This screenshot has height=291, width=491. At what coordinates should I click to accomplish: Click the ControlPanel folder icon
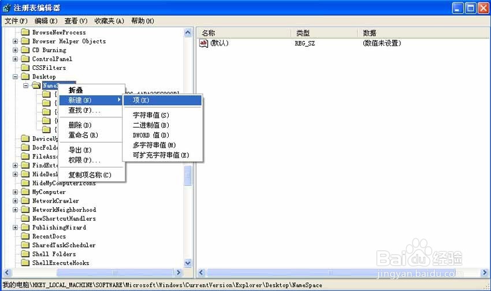[25, 59]
